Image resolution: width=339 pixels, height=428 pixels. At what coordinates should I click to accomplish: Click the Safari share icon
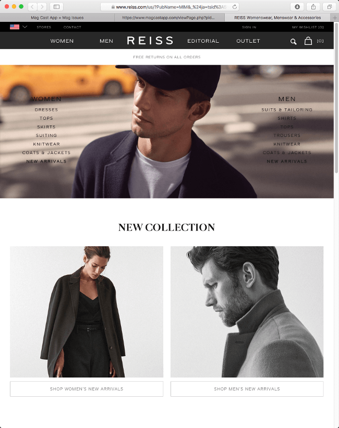[x=313, y=7]
